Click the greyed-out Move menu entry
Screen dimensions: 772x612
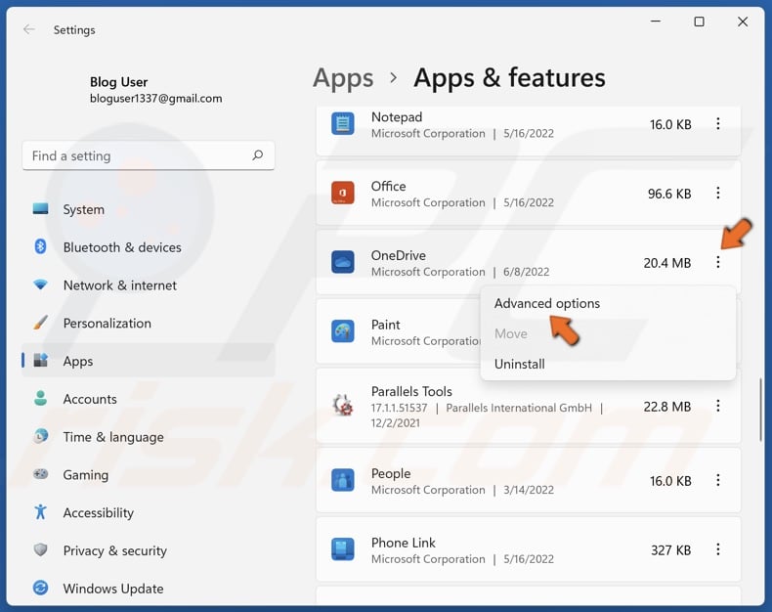[608, 333]
